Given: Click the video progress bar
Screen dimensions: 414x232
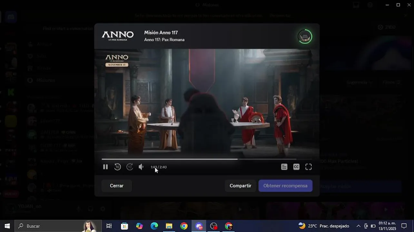Looking at the screenshot, I should click(207, 159).
